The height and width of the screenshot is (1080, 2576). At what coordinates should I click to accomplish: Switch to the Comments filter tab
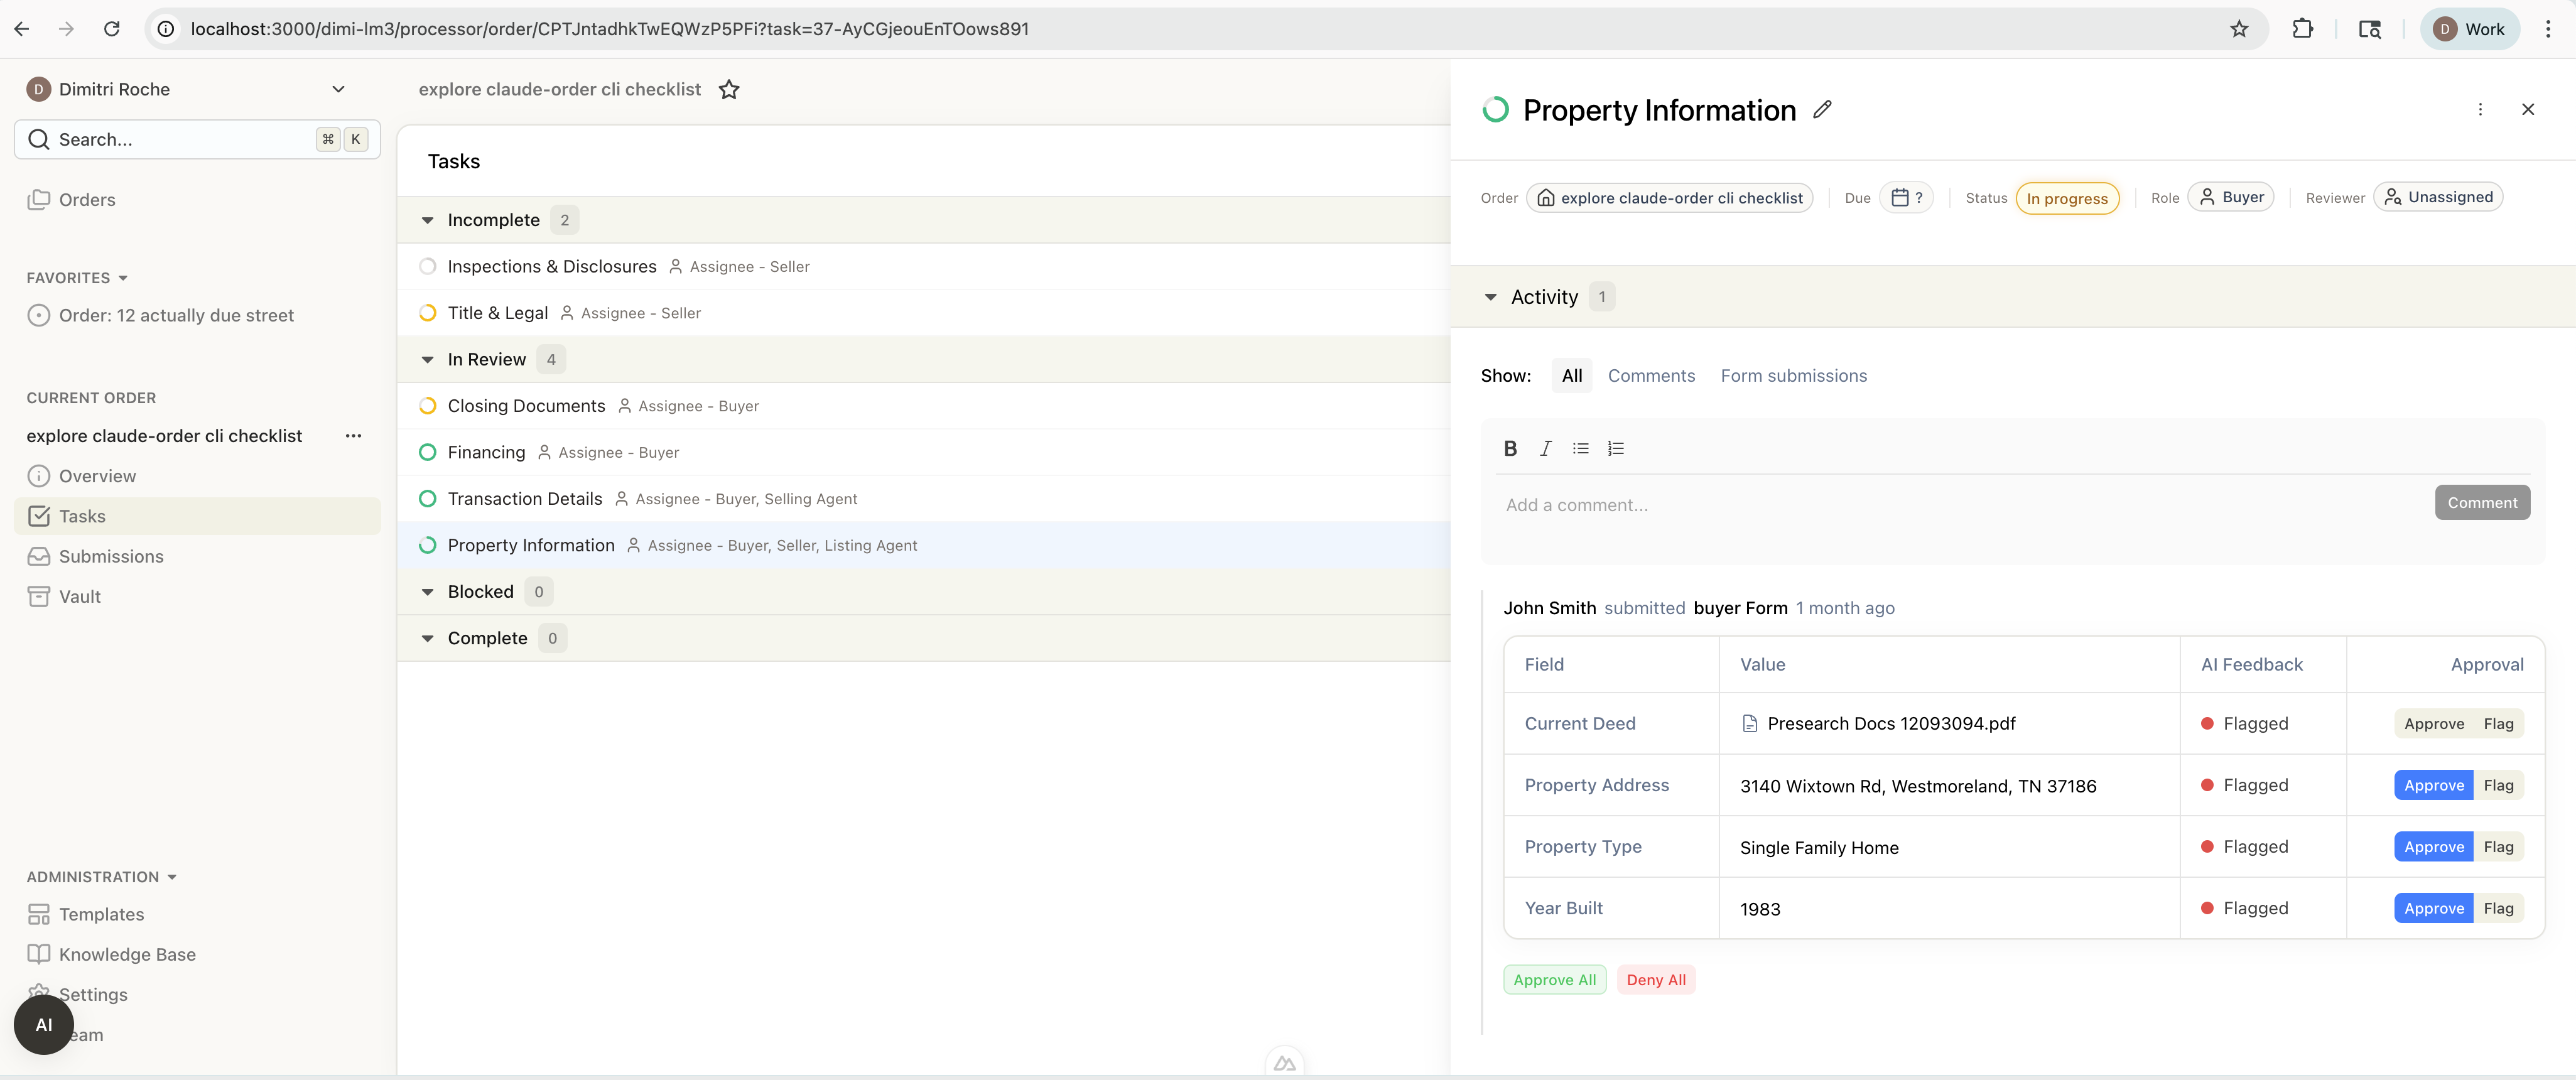point(1651,376)
